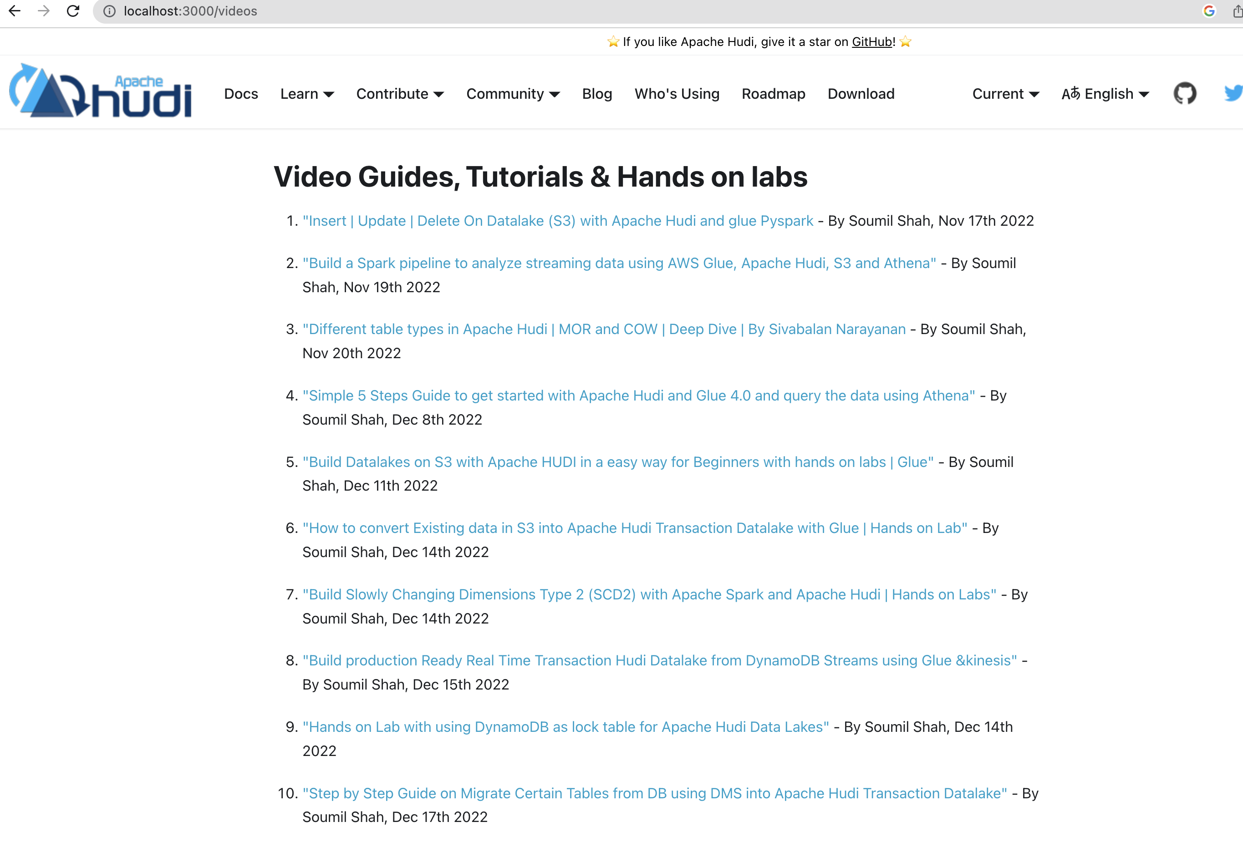1243x842 pixels.
Task: Follow the GitHub link in the banner
Action: click(871, 42)
